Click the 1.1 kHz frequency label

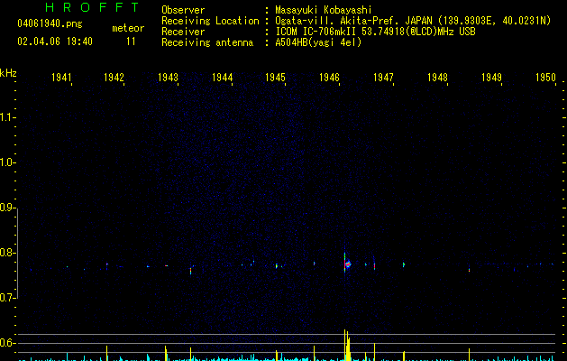(x=7, y=117)
